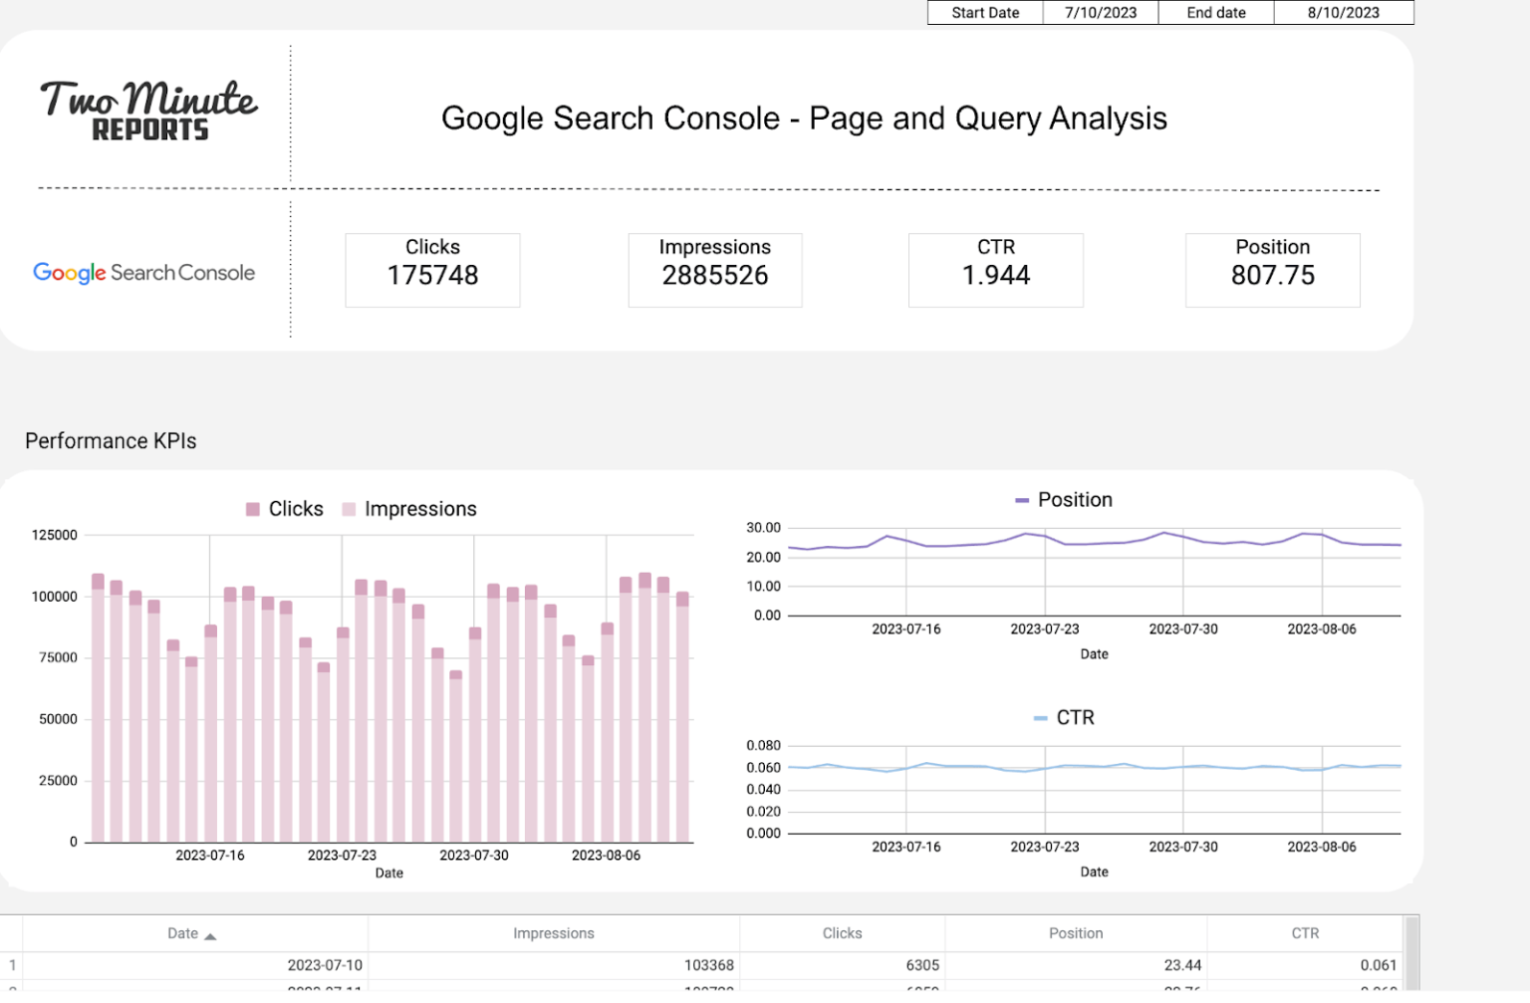This screenshot has height=1003, width=1530.
Task: Sort table by the CTR column header
Action: (1304, 933)
